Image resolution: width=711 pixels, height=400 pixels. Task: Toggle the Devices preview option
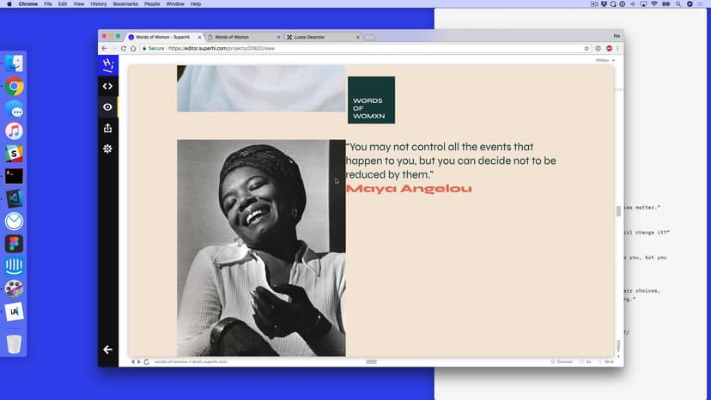point(562,361)
